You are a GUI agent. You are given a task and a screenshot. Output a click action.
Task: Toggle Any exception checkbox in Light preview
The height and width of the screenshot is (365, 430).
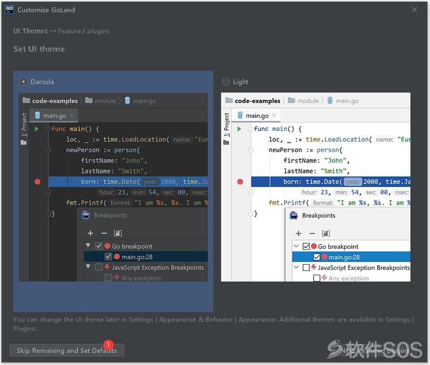coord(317,278)
